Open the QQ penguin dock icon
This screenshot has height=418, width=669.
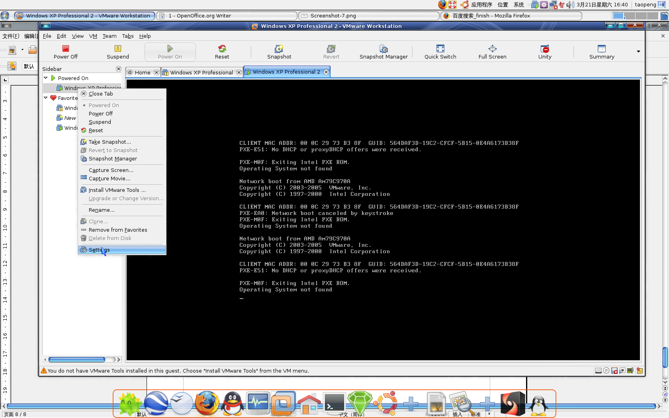point(233,403)
